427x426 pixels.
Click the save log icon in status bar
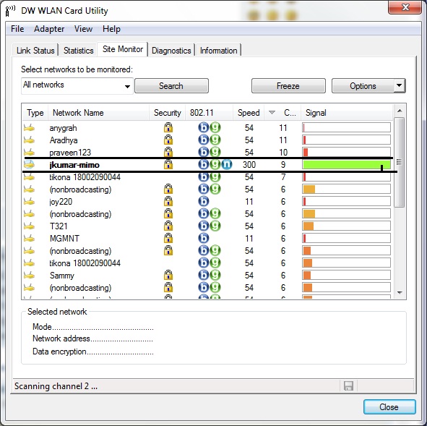[x=348, y=386]
